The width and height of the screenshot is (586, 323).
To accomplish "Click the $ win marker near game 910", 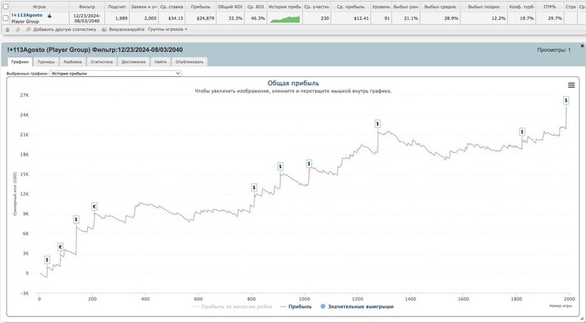I will click(280, 167).
